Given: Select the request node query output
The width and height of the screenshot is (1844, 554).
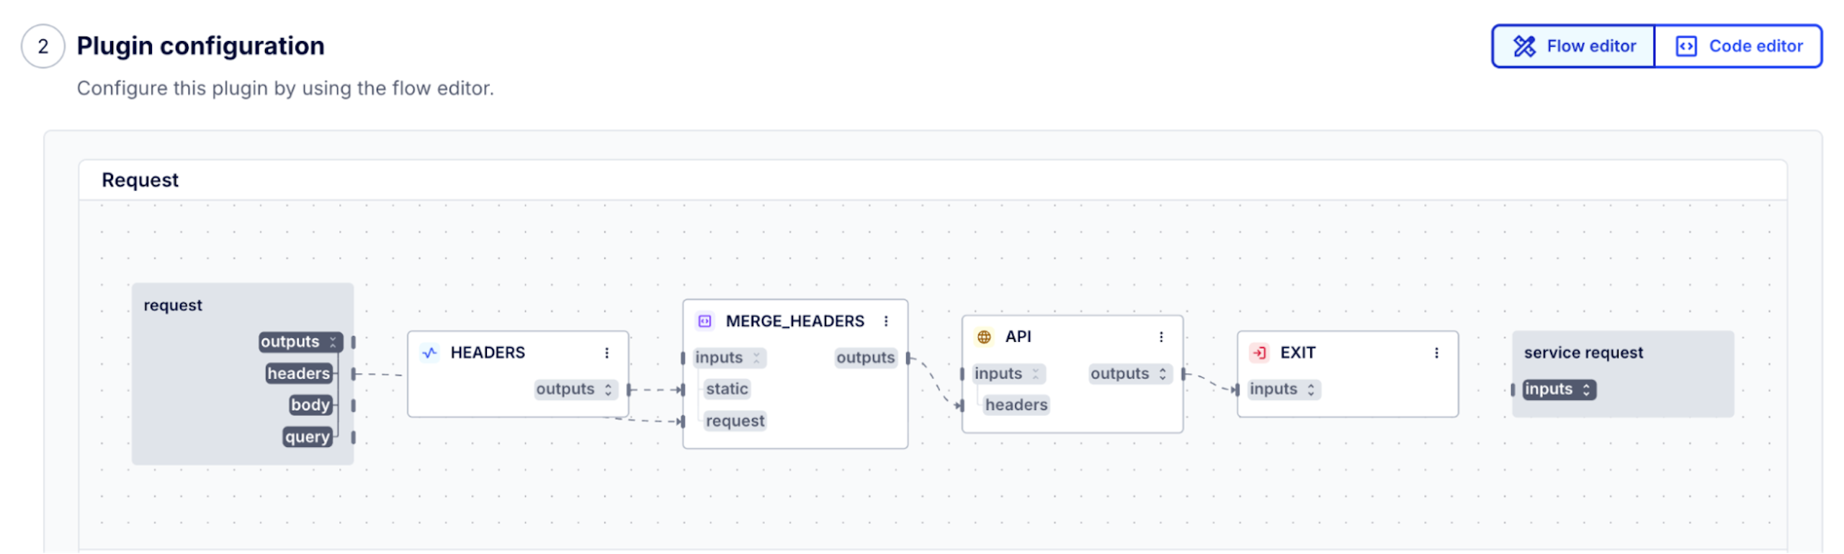Looking at the screenshot, I should pyautogui.click(x=308, y=437).
